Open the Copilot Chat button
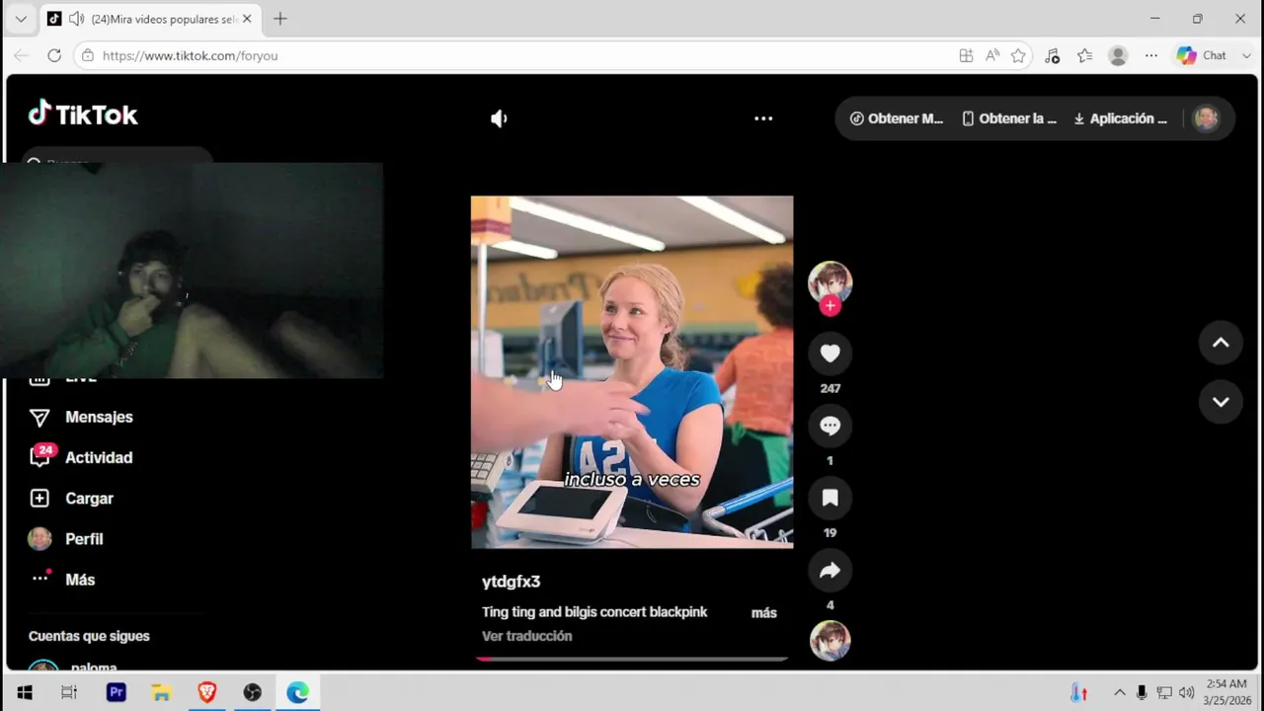 (x=1203, y=56)
